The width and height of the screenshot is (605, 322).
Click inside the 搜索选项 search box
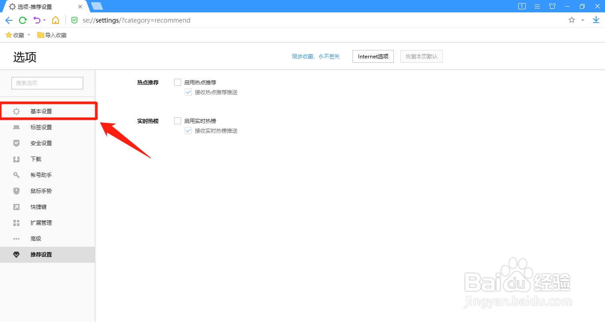click(x=47, y=83)
